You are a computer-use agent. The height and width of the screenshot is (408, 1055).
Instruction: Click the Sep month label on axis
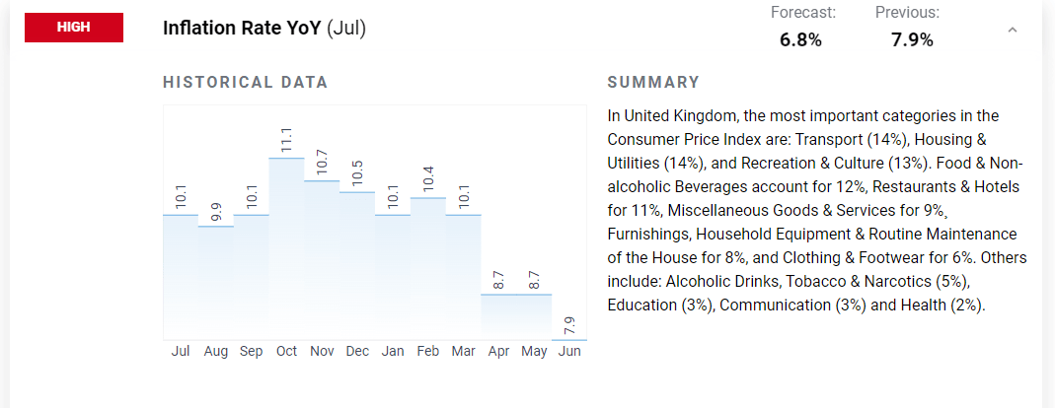tap(251, 352)
